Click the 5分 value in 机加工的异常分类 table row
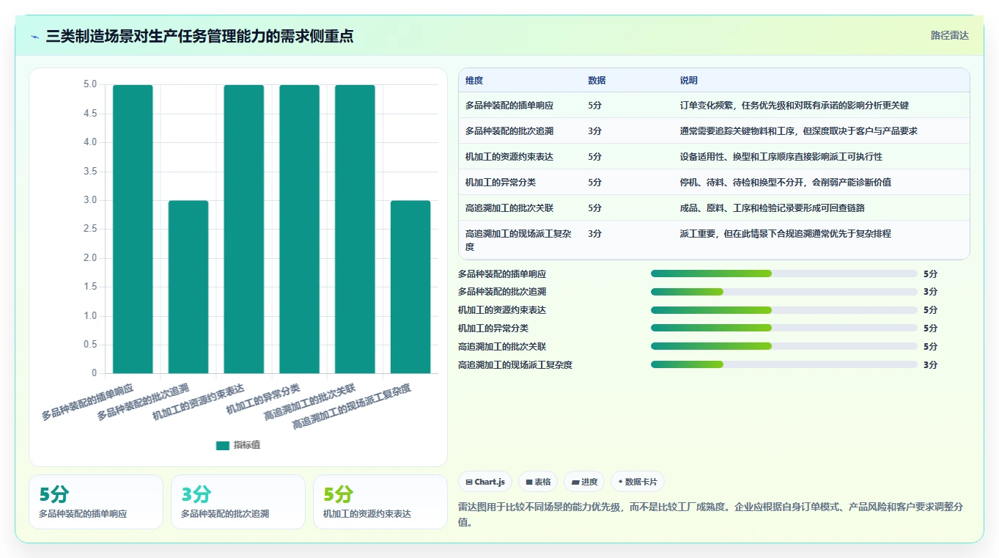 coord(594,183)
